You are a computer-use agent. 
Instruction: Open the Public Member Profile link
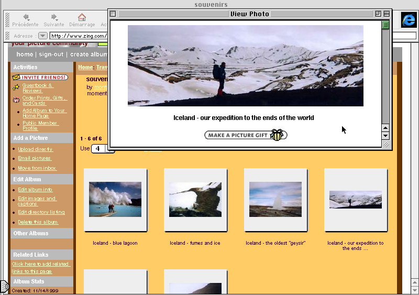click(40, 125)
